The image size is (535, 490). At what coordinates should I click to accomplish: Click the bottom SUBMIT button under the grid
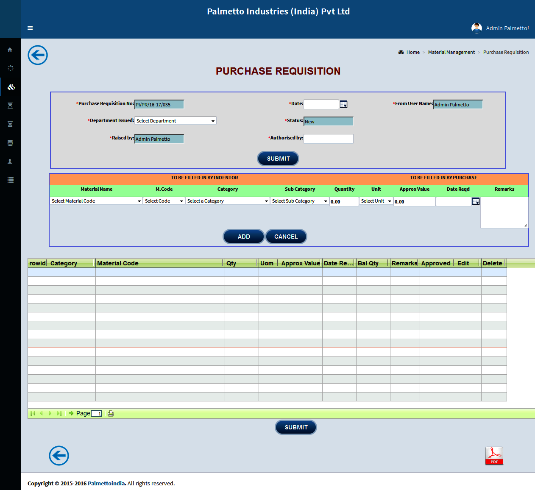[x=296, y=427]
